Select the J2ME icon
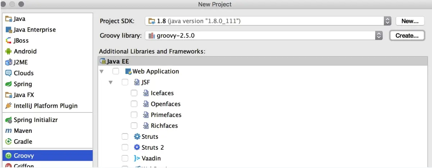The height and width of the screenshot is (168, 432). [9, 62]
